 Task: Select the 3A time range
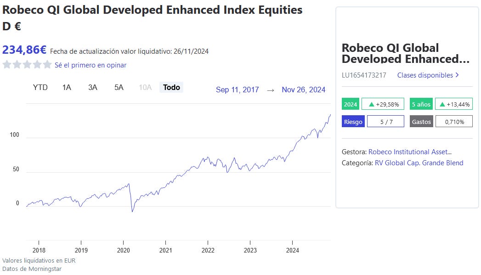pyautogui.click(x=93, y=87)
